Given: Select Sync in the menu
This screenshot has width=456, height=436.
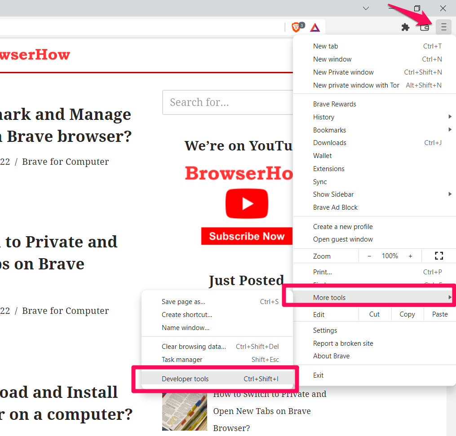Looking at the screenshot, I should click(x=375, y=182).
